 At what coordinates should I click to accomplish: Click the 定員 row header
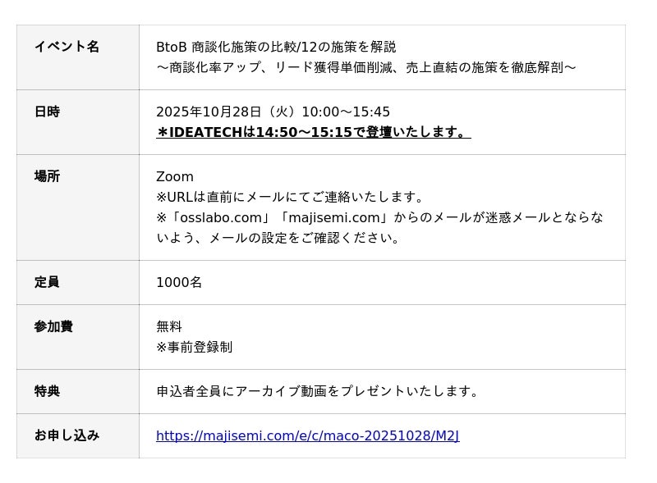[47, 282]
